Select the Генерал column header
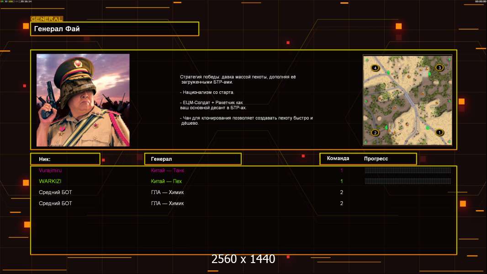487x274 pixels. tap(193, 159)
